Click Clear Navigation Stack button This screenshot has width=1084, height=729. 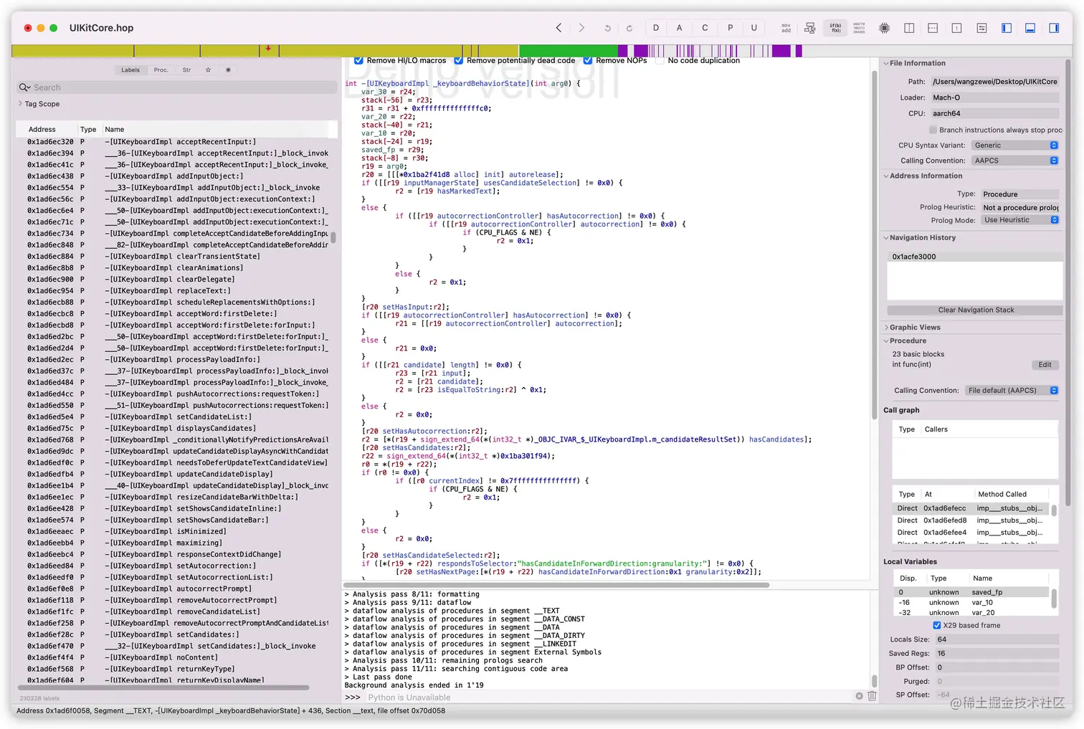[x=975, y=310]
